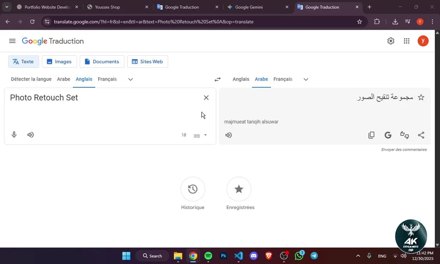Expand more source languages list
This screenshot has width=440, height=264.
coord(131,79)
